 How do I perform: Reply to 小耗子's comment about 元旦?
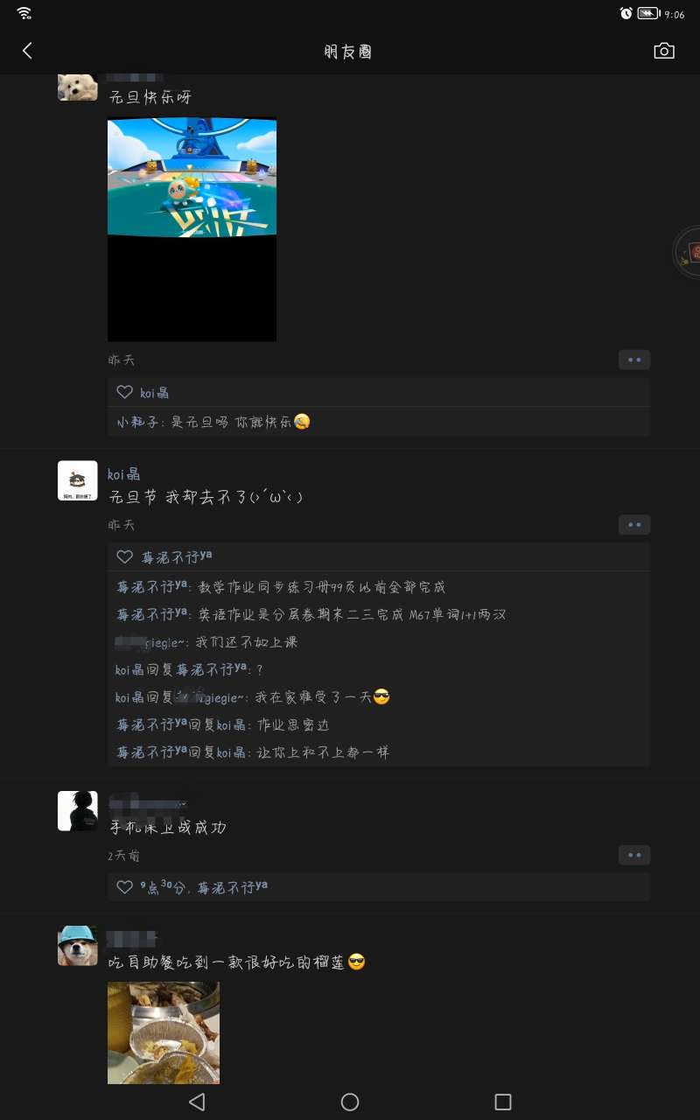(213, 422)
